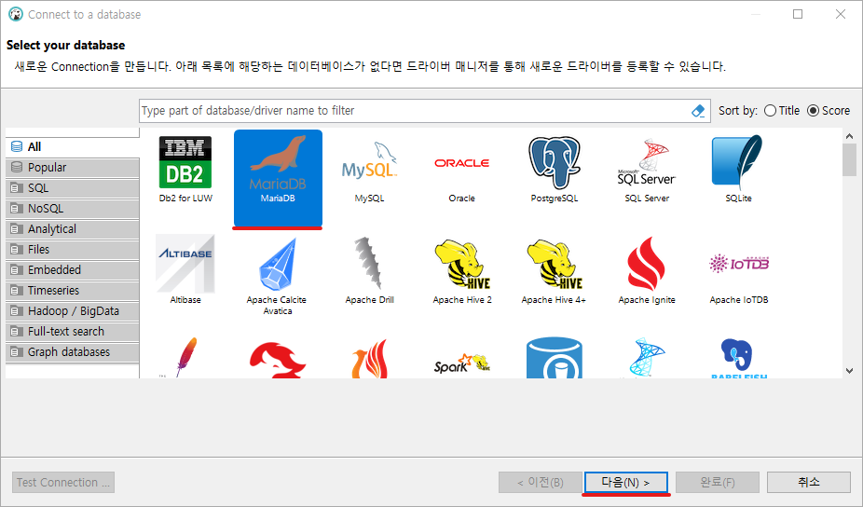Click the Test Connection button
This screenshot has height=507, width=863.
(x=63, y=482)
